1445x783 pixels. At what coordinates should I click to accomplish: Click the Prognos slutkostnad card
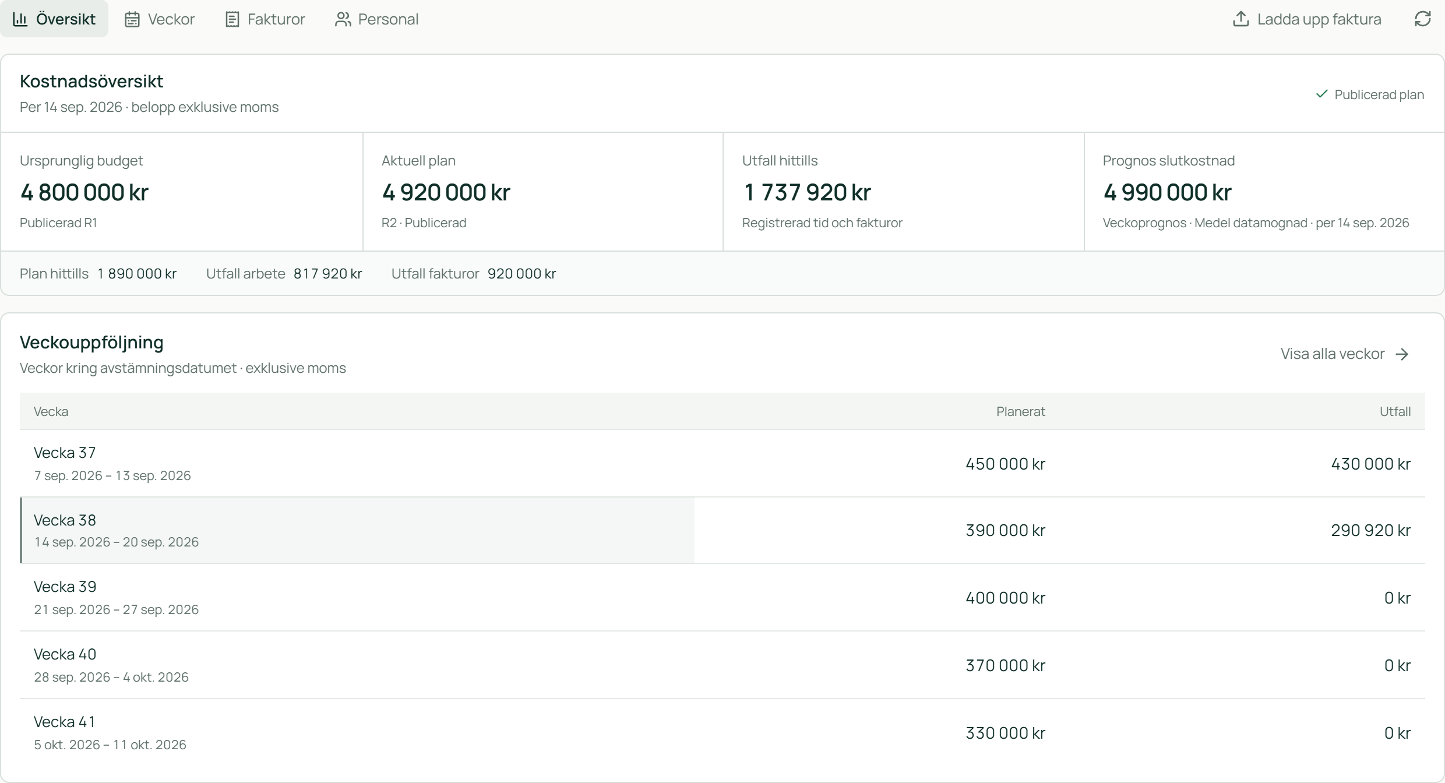pyautogui.click(x=1264, y=192)
